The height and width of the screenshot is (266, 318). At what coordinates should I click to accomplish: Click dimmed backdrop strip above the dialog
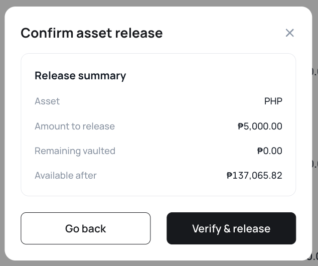(x=159, y=3)
